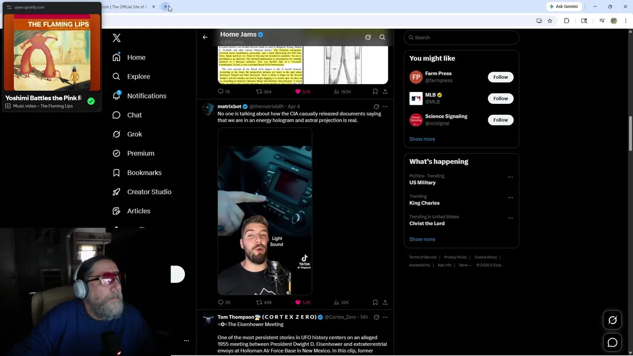The image size is (633, 356).
Task: Bookmark this page with the star icon
Action: coord(550,21)
